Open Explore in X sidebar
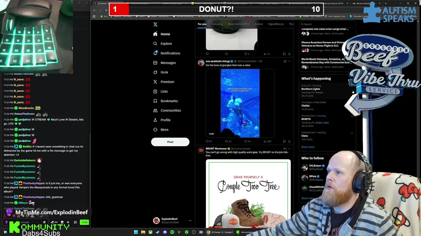The width and height of the screenshot is (421, 236). [x=162, y=44]
